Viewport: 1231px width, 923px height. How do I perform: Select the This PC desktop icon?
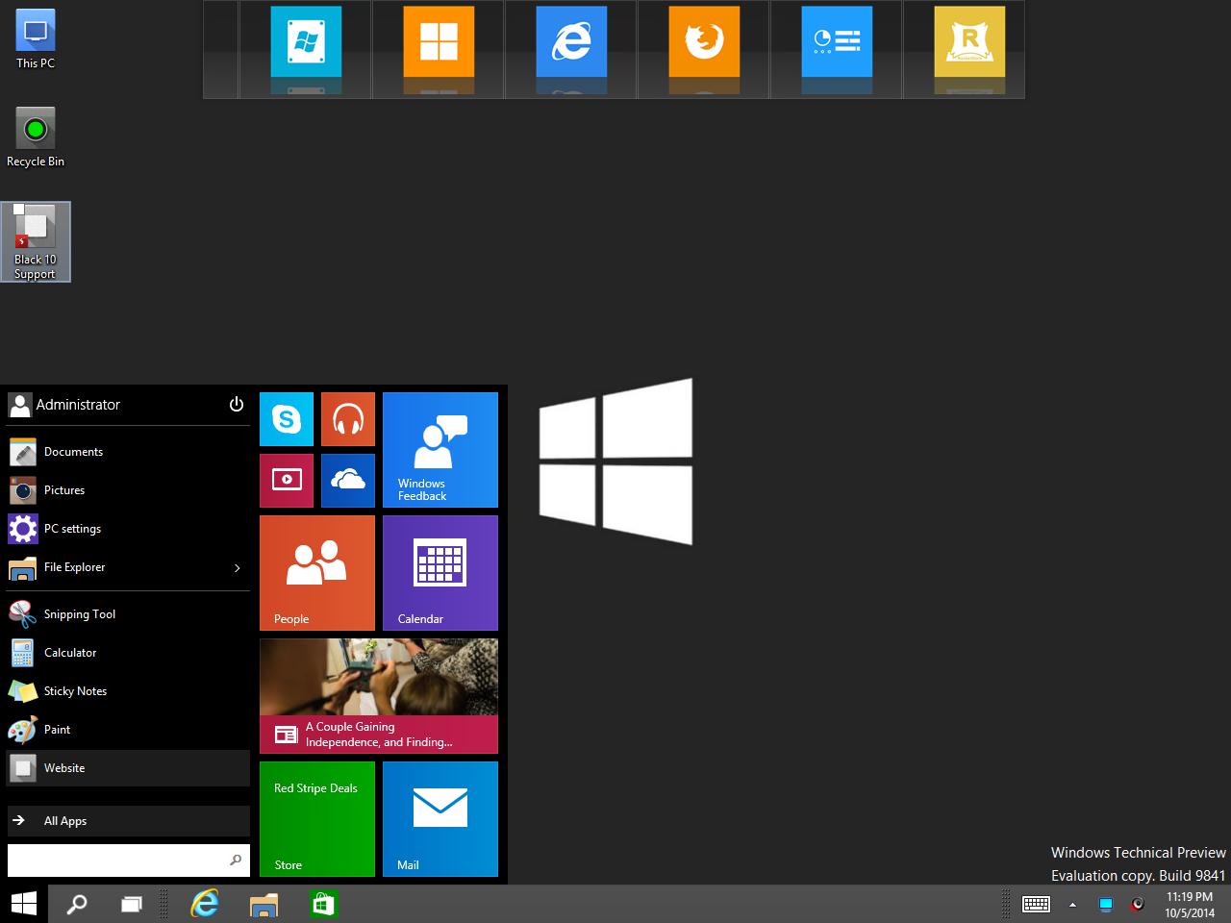tap(36, 39)
